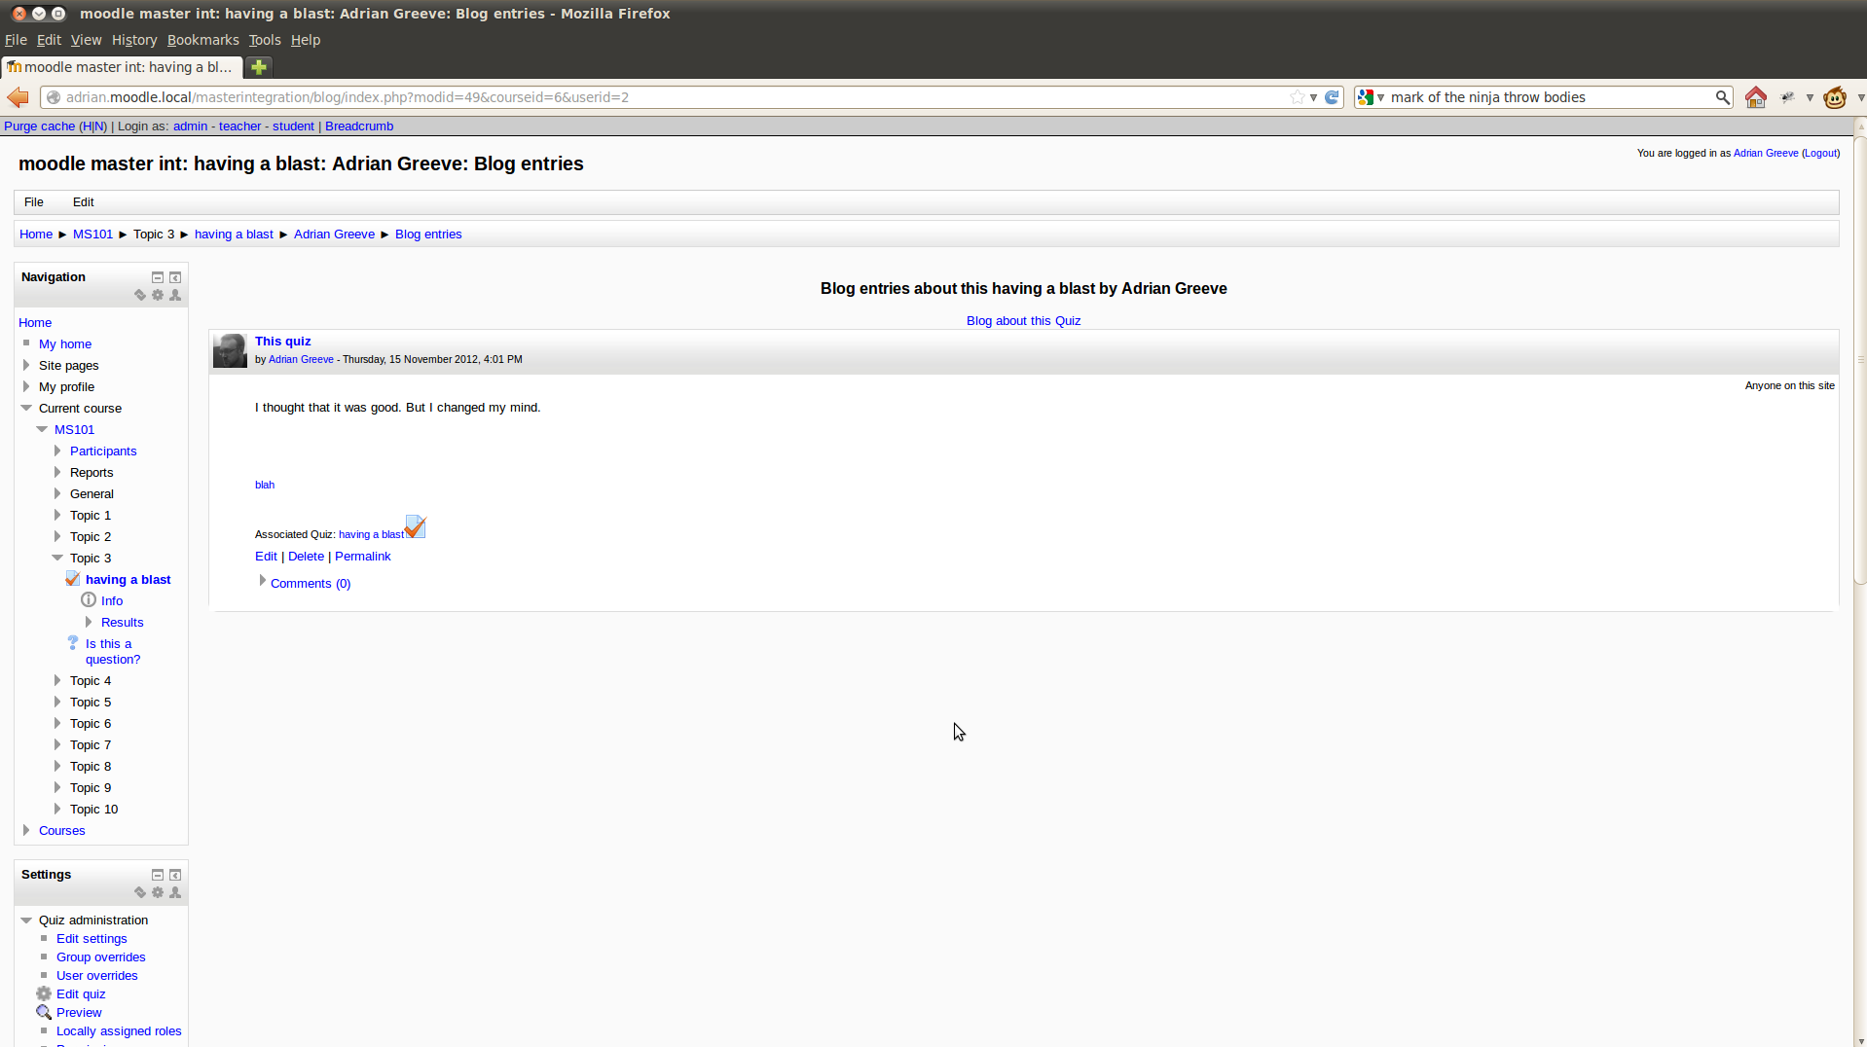
Task: Open the Firefox Help menu
Action: click(306, 40)
